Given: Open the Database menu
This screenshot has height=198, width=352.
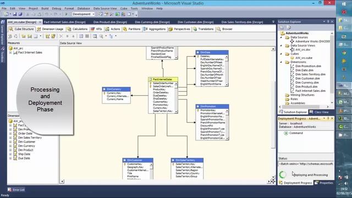Looking at the screenshot, I should coord(84,9).
